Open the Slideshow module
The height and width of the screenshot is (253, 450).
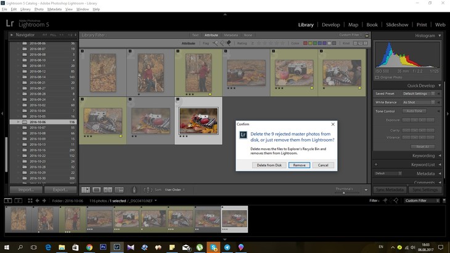click(x=397, y=25)
